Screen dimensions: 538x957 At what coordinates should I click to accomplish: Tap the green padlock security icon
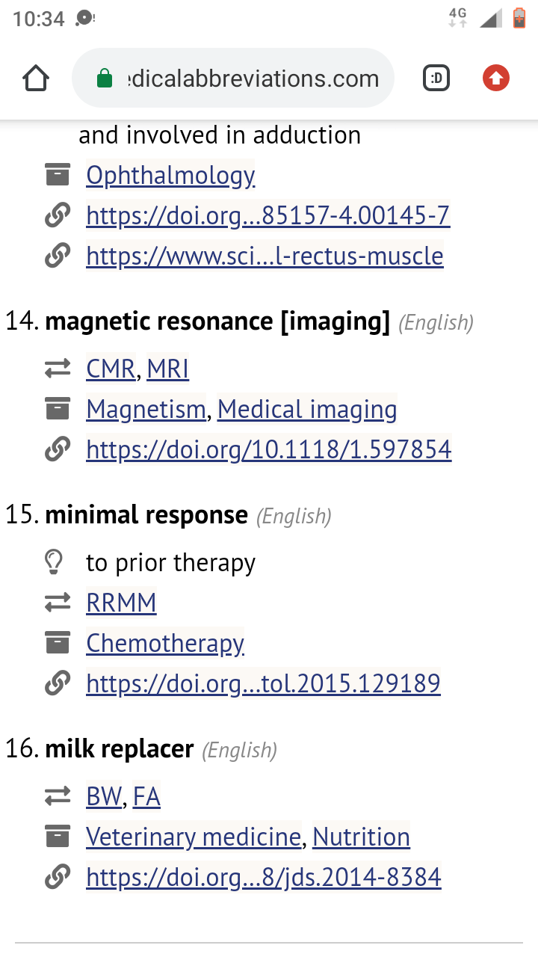pyautogui.click(x=105, y=79)
